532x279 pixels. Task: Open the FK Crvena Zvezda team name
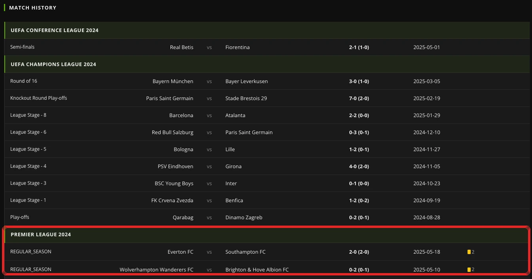172,200
